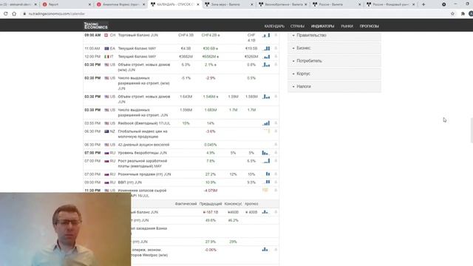This screenshot has height=266, width=473.
Task: Open IT Текущий баланс MAY link
Action: click(137, 56)
